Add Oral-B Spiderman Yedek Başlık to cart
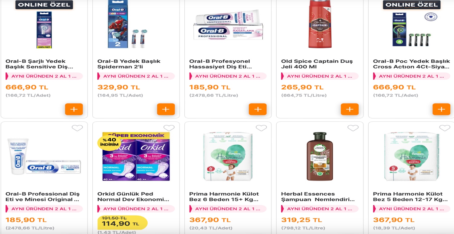The height and width of the screenshot is (234, 454). [166, 109]
